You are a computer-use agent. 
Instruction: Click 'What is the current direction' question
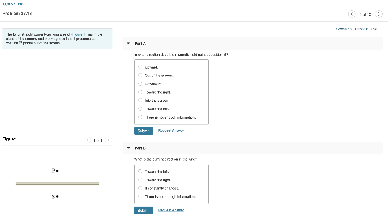pos(166,159)
